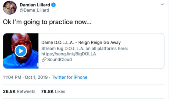169x100 pixels.
Task: Open the Stream Big D.O.L.L.A. description line
Action: click(85, 49)
